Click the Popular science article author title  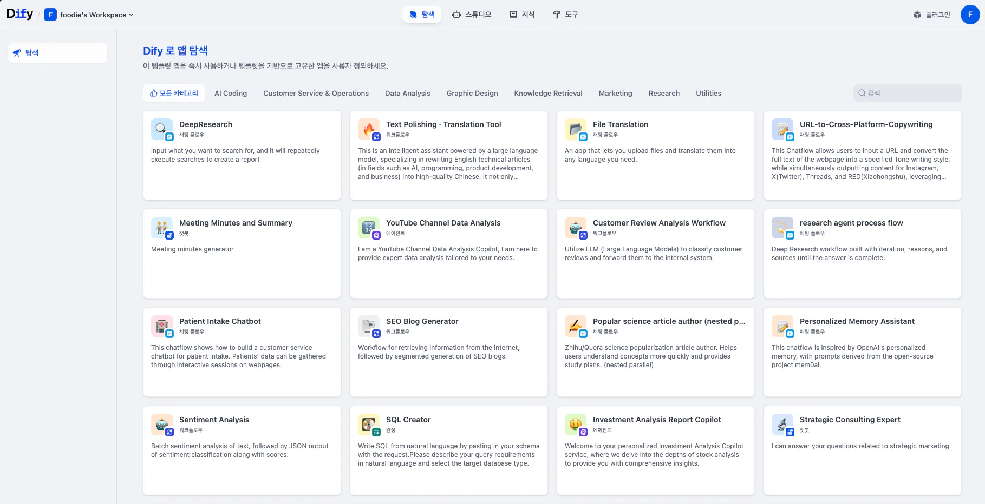click(x=669, y=321)
